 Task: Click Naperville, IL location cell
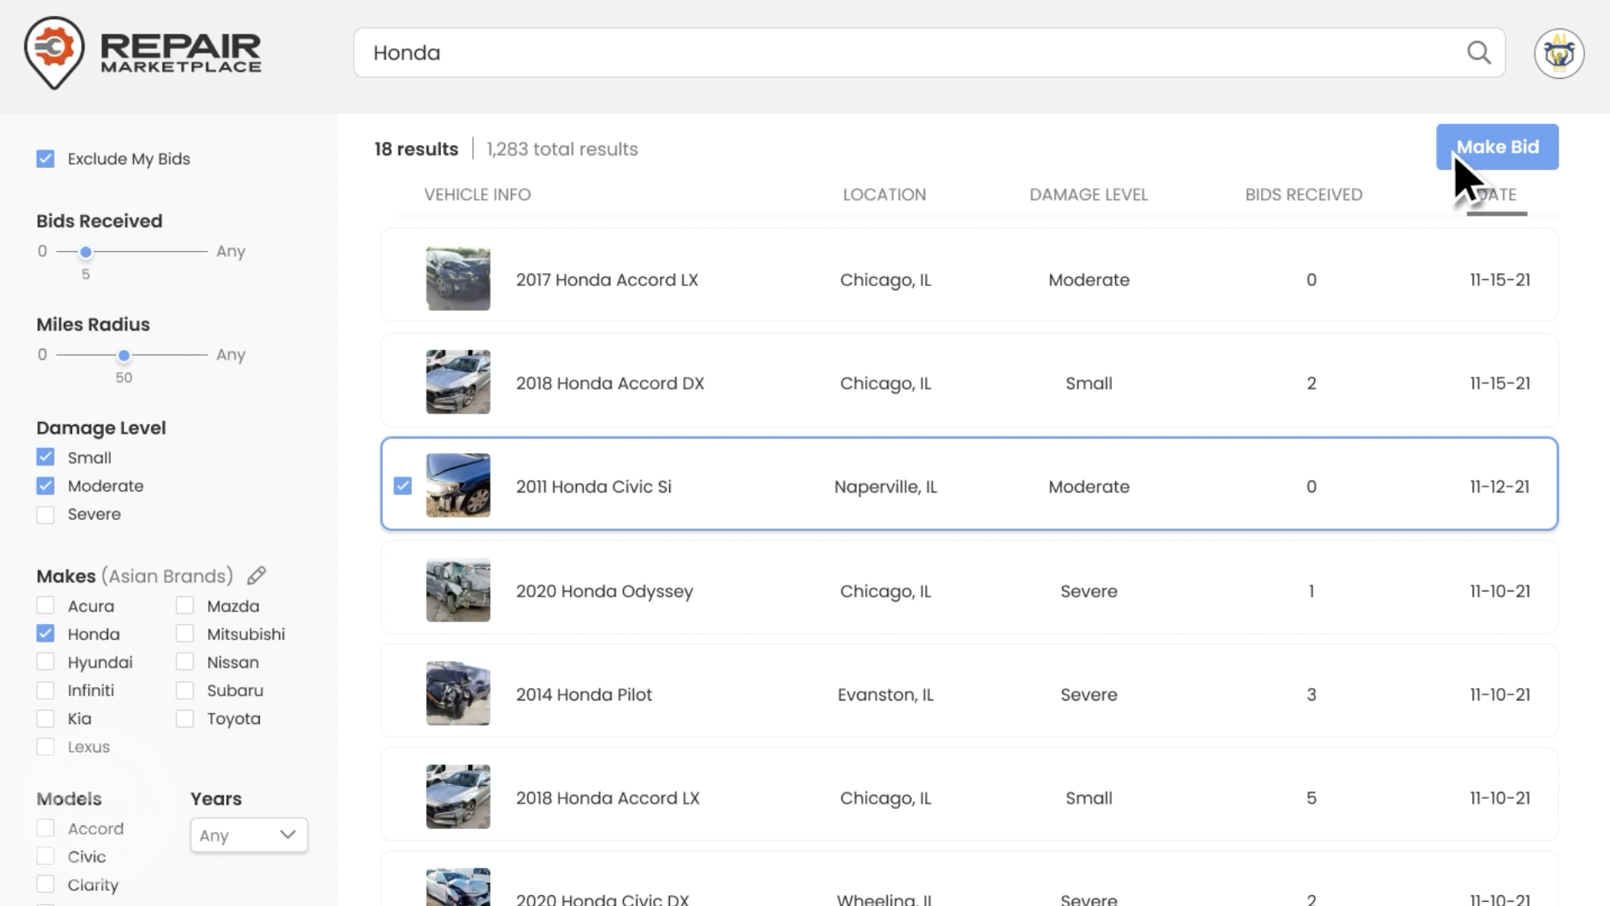[x=885, y=487]
